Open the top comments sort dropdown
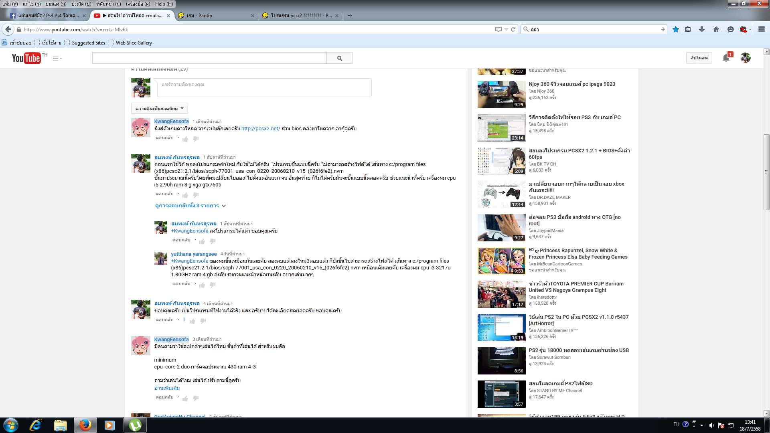770x433 pixels. 159,108
